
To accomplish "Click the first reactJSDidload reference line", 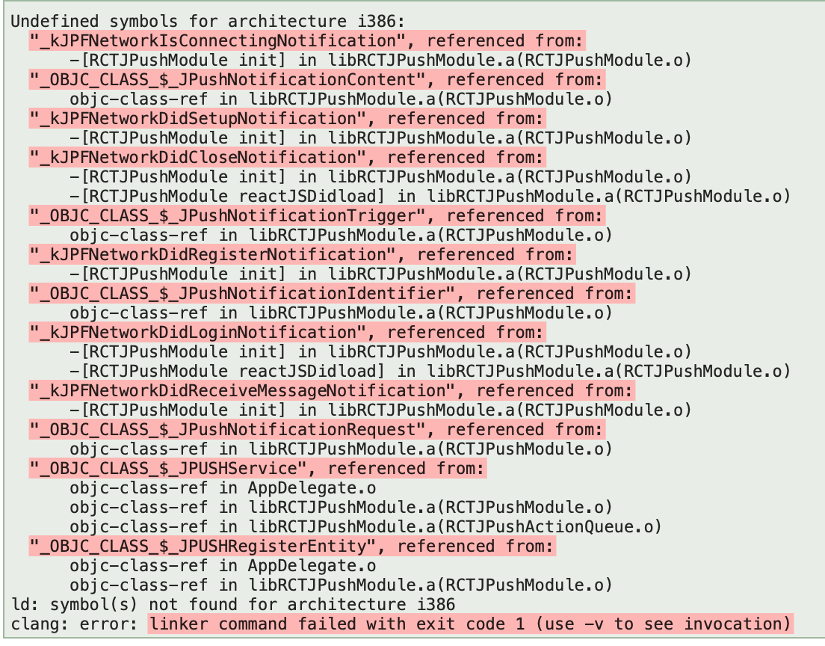I will (430, 197).
